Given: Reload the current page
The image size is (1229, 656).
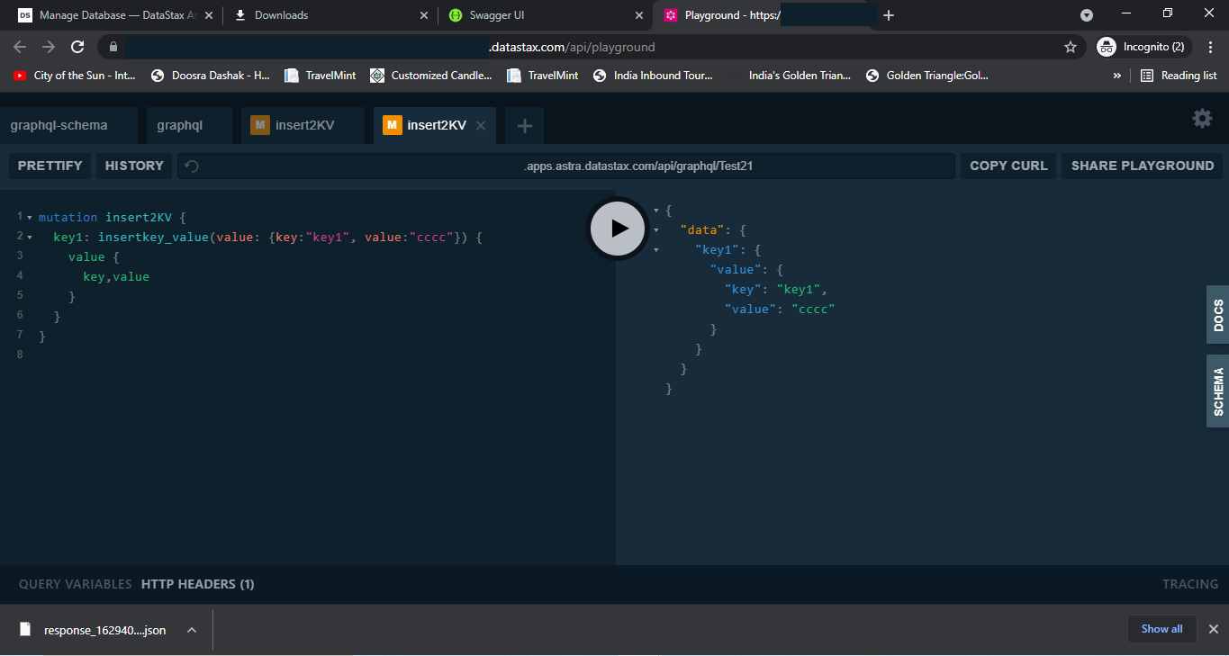Looking at the screenshot, I should point(77,46).
